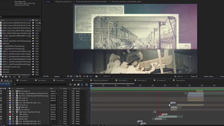The width and height of the screenshot is (224, 126).
Task: Click the composition icon of Pre-comp 14 layer
Action: click(x=17, y=100)
